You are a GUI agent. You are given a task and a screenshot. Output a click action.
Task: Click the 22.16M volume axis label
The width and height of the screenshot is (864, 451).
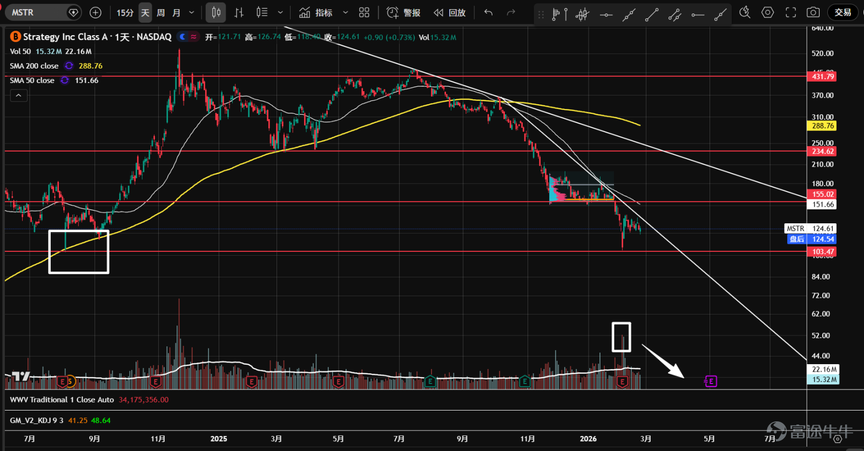pyautogui.click(x=823, y=370)
